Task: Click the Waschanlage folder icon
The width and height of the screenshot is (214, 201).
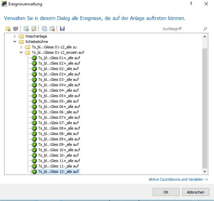Action: click(21, 36)
